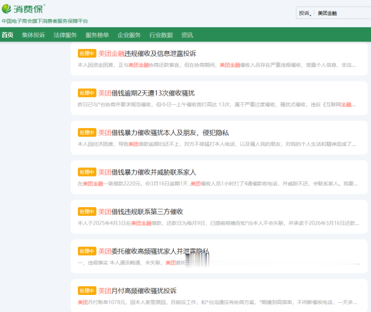Click the search field containing 美团金融
Viewport: 371px width, 312px height.
click(341, 13)
